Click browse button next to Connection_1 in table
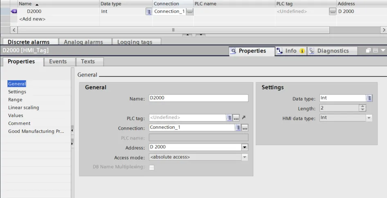Image resolution: width=387 pixels, height=198 pixels. (x=189, y=11)
